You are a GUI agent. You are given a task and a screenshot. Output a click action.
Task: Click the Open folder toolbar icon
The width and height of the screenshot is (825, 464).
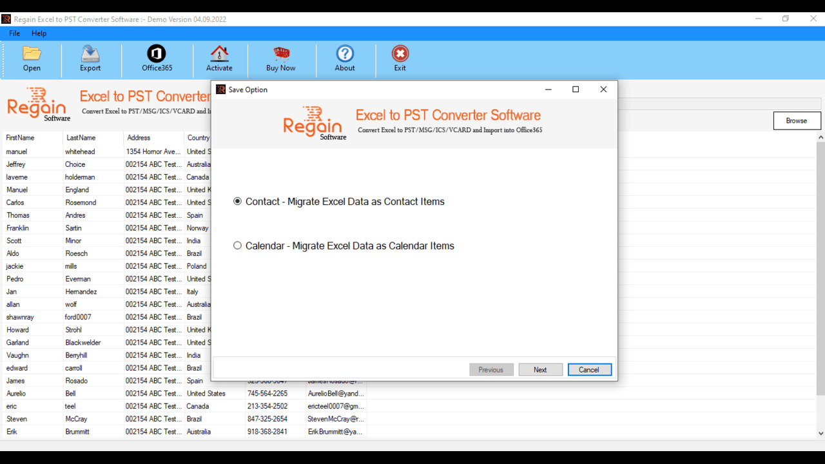tap(32, 53)
